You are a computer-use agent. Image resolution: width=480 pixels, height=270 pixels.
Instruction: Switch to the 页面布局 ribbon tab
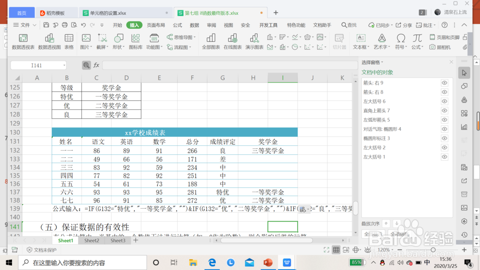[x=156, y=25]
